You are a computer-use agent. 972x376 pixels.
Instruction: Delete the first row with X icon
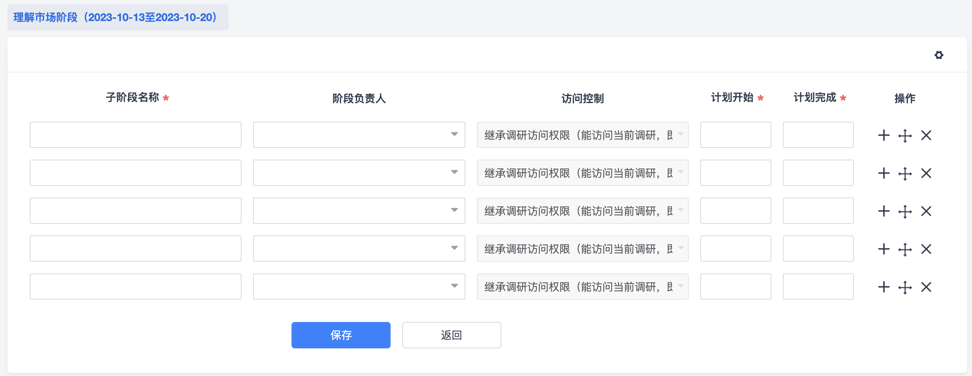[926, 135]
